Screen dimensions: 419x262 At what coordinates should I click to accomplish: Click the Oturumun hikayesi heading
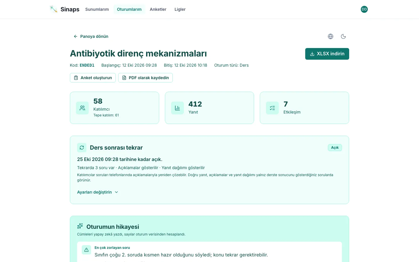113,227
